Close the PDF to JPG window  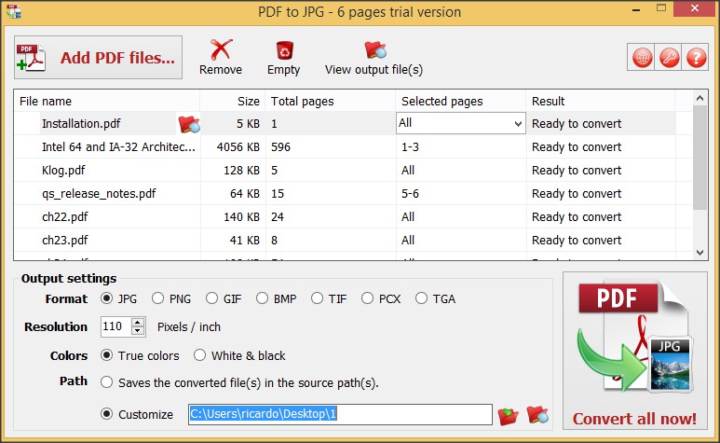tap(695, 8)
